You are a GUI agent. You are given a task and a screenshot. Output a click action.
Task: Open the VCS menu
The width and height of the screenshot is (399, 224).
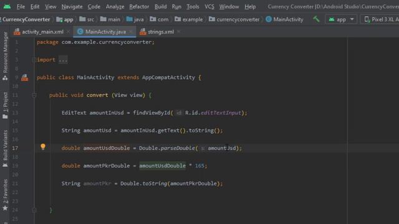[x=209, y=7]
